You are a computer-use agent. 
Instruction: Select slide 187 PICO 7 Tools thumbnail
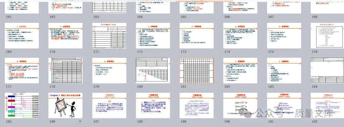[x=109, y=105]
